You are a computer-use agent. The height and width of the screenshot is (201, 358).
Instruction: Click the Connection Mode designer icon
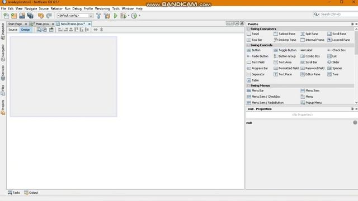click(45, 30)
